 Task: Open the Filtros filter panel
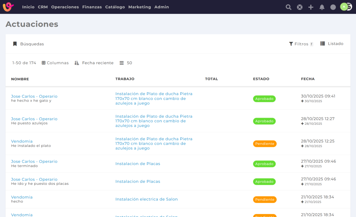[301, 44]
